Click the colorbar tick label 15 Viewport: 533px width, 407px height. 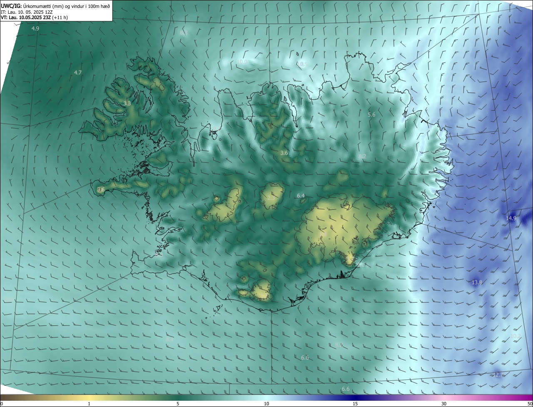355,404
